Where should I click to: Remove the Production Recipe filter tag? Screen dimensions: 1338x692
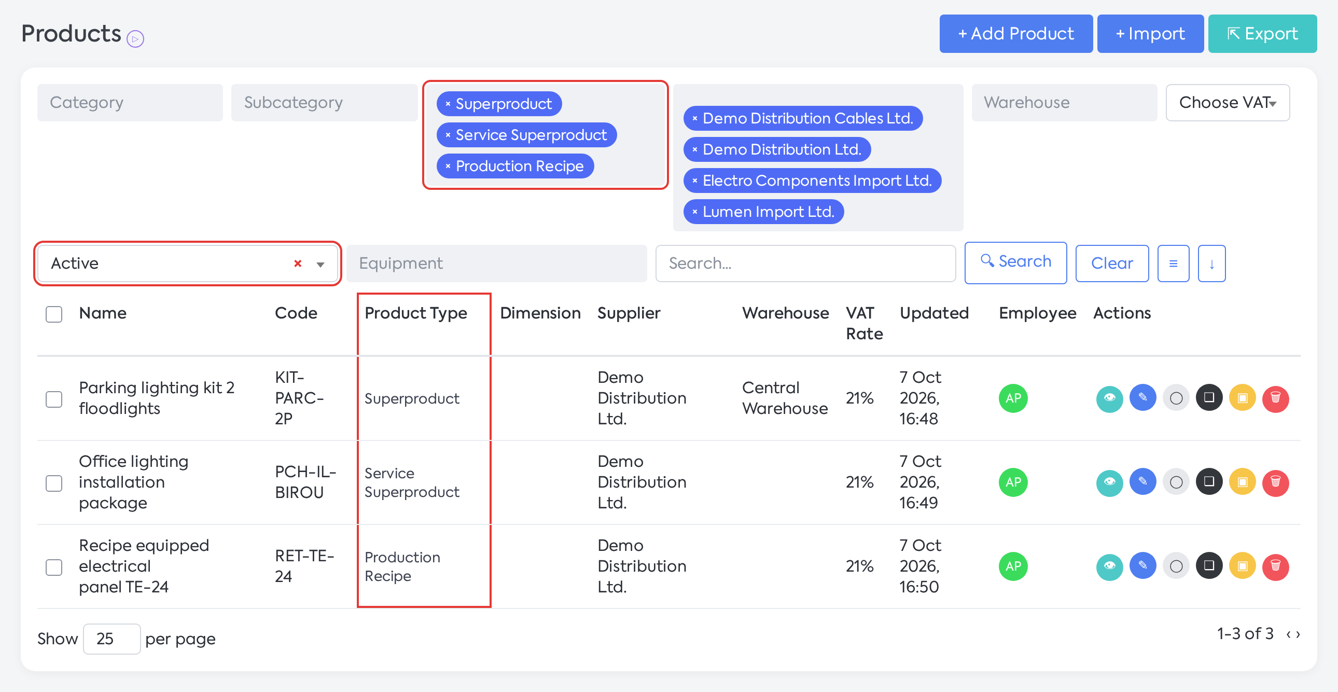(448, 166)
